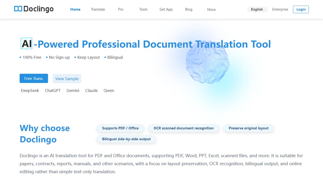Screen dimensions: 323x181
Task: Open the English language selector
Action: [257, 9]
